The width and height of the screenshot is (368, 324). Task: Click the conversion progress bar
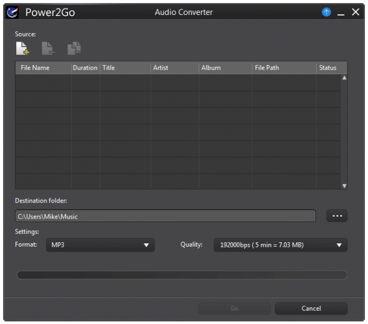pos(182,275)
